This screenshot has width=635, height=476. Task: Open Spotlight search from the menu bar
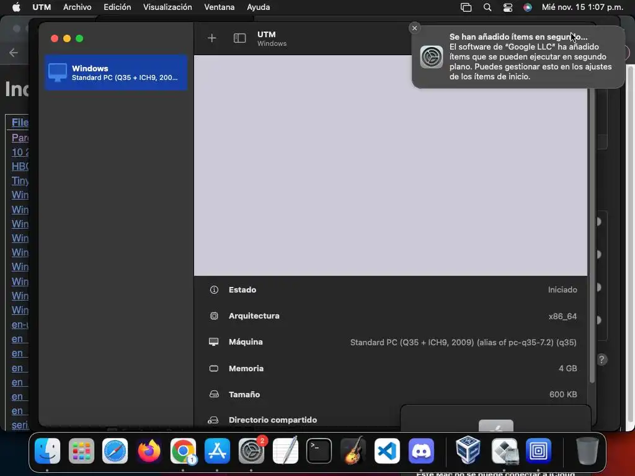pyautogui.click(x=487, y=7)
